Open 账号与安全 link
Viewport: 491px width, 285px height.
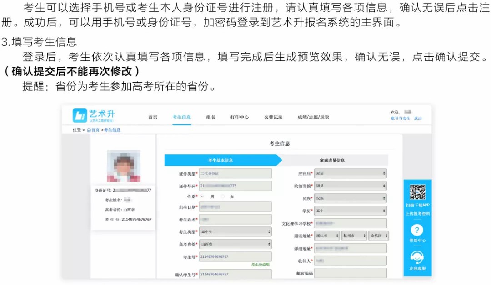point(400,118)
